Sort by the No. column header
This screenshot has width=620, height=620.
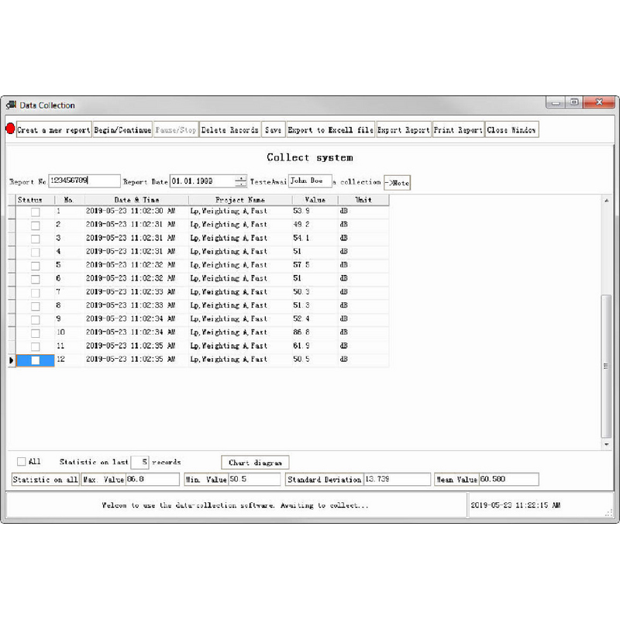pos(69,200)
